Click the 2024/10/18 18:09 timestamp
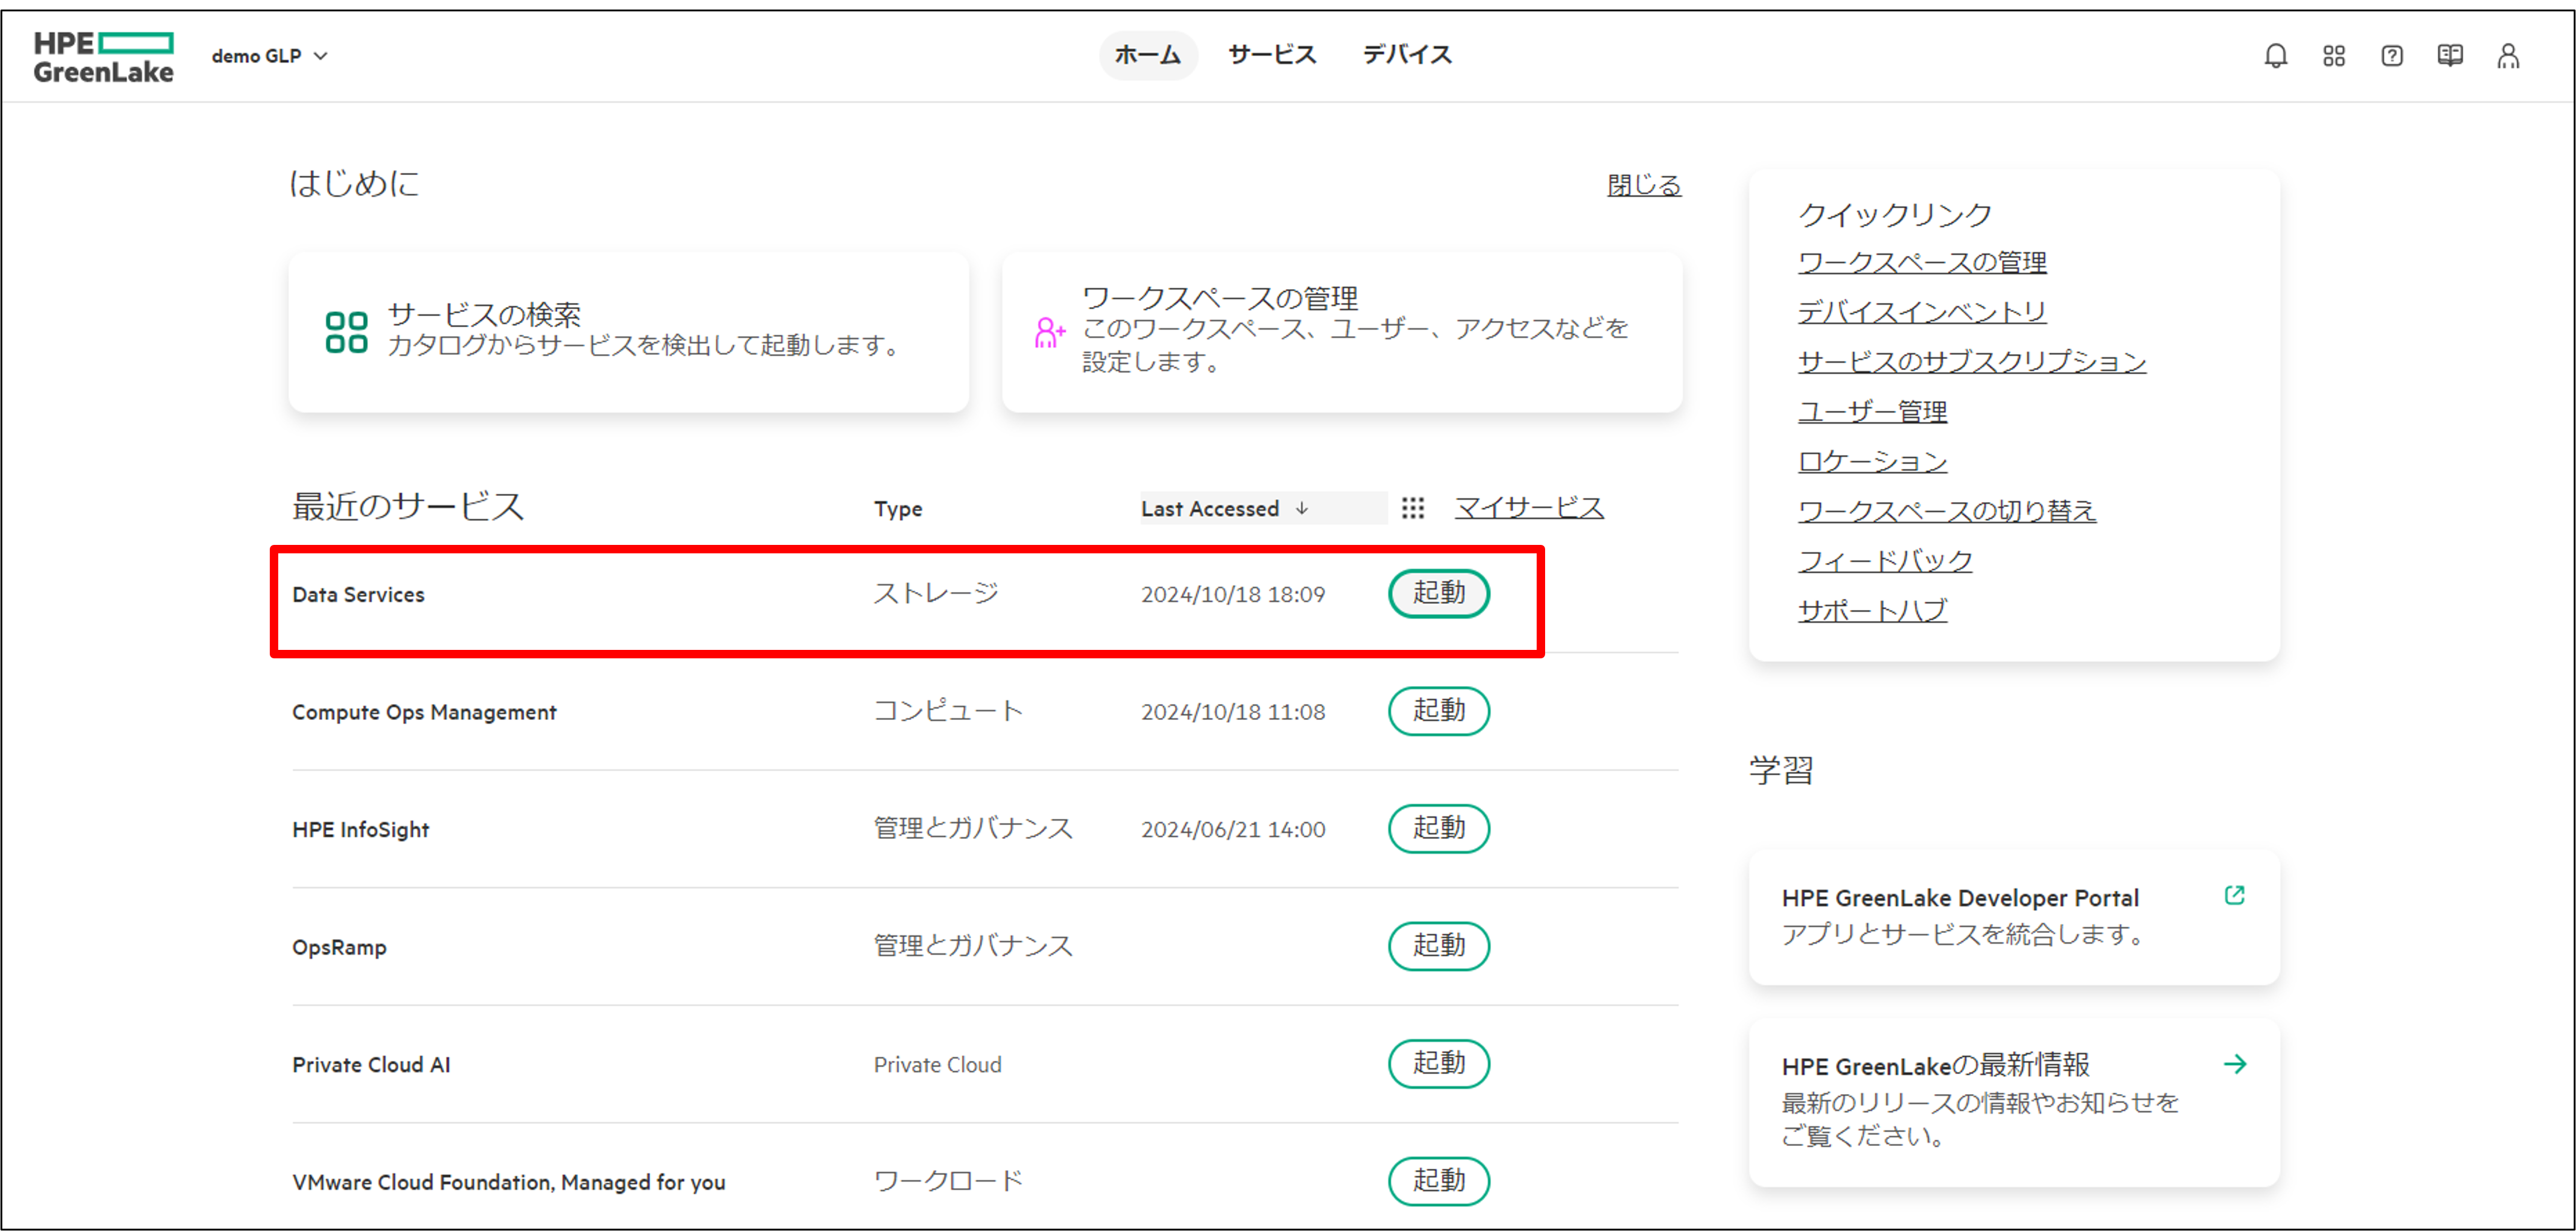The width and height of the screenshot is (2576, 1231). (x=1232, y=594)
